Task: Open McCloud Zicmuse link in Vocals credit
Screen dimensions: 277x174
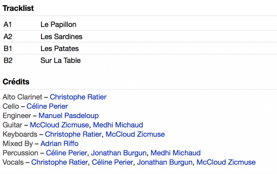Action: click(x=226, y=162)
